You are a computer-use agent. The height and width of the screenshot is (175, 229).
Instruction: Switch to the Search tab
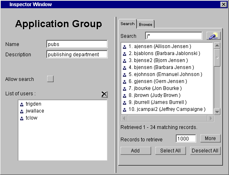pyautogui.click(x=127, y=24)
